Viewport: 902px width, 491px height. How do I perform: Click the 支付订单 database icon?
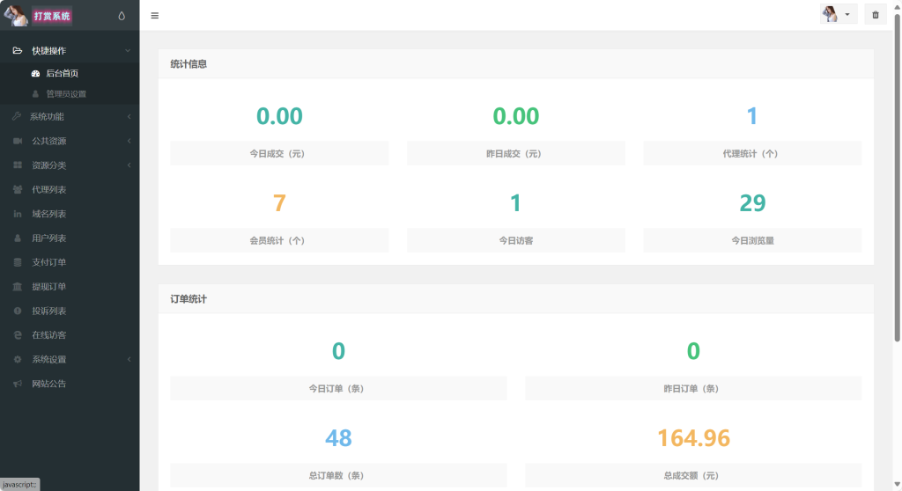(18, 262)
